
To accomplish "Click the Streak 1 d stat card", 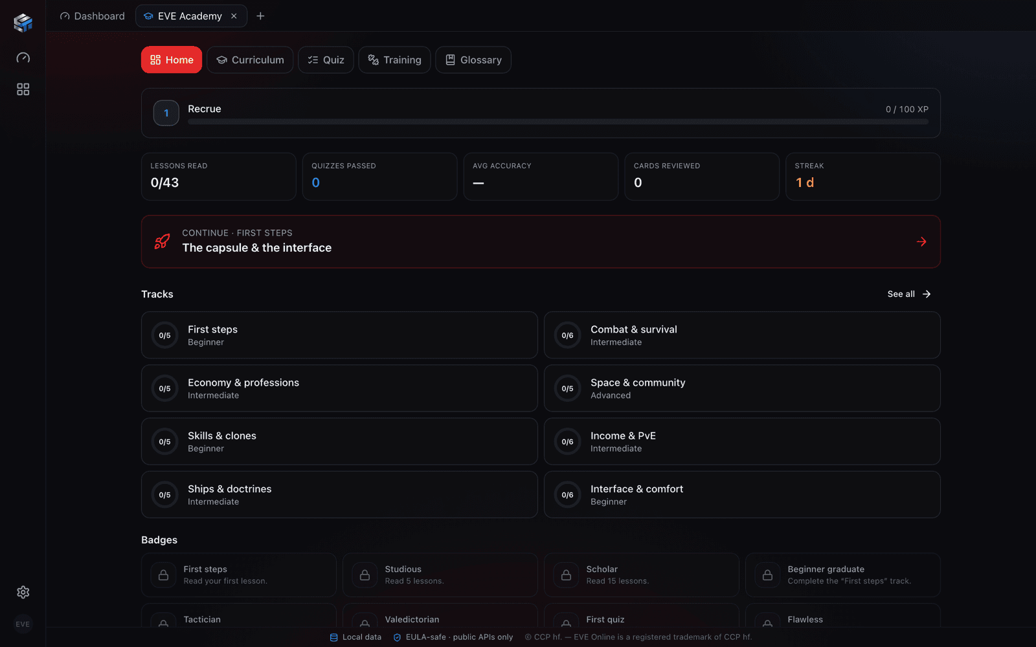I will pyautogui.click(x=863, y=177).
